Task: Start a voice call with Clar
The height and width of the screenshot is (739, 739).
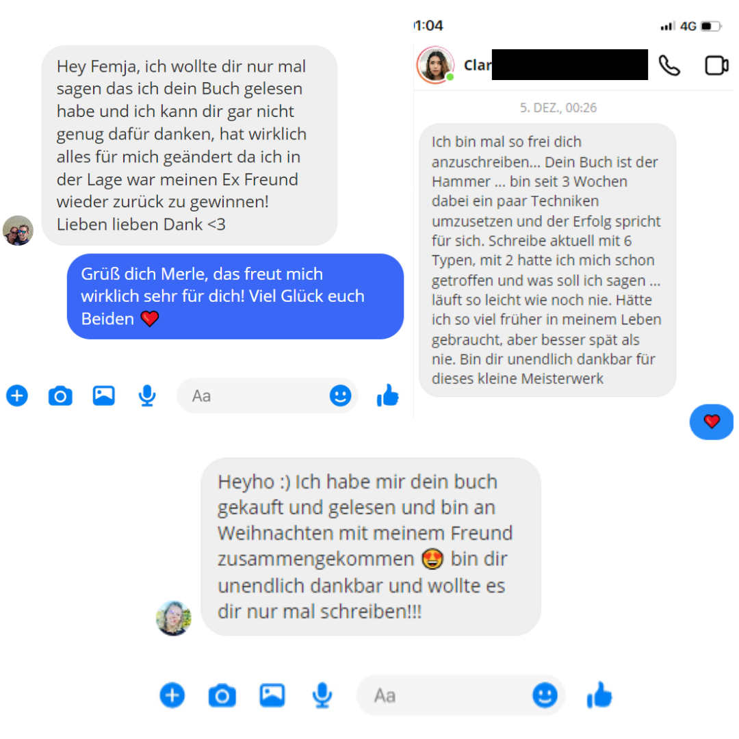Action: click(669, 66)
